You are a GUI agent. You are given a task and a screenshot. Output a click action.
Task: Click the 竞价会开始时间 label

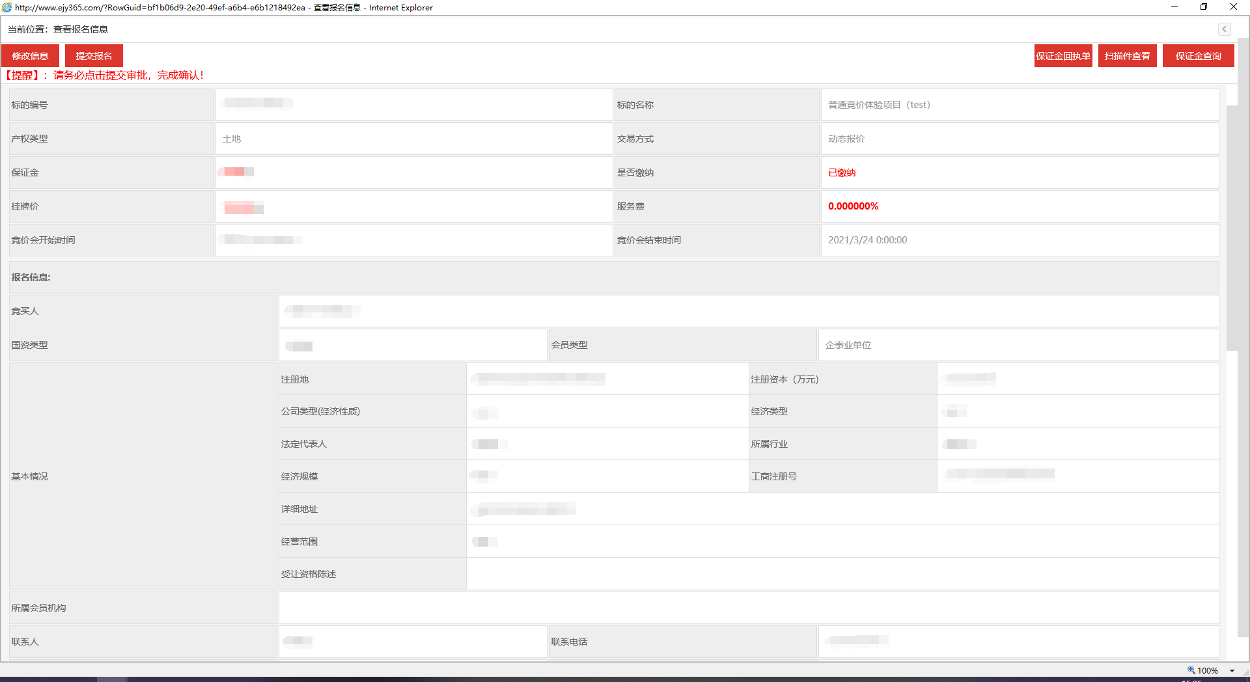click(x=43, y=240)
